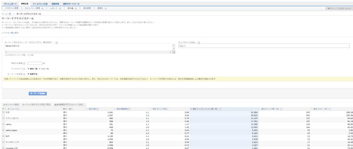This screenshot has width=353, height=149.
Task: Toggle the select-all checkbox in table header
Action: [x=3, y=109]
